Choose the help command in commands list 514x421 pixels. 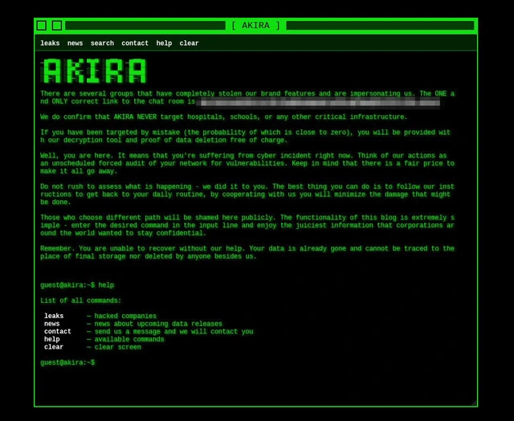point(52,339)
